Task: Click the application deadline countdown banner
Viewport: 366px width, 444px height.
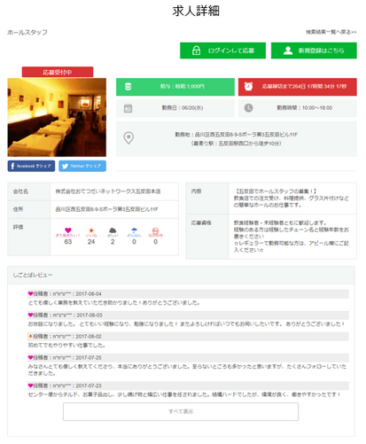Action: coord(298,87)
